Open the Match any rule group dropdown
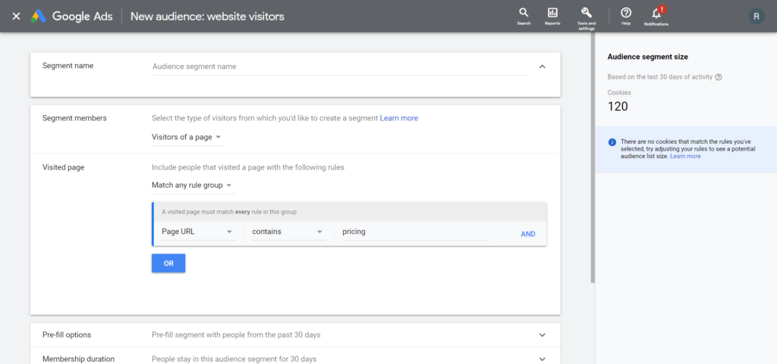Image resolution: width=777 pixels, height=364 pixels. [x=192, y=185]
